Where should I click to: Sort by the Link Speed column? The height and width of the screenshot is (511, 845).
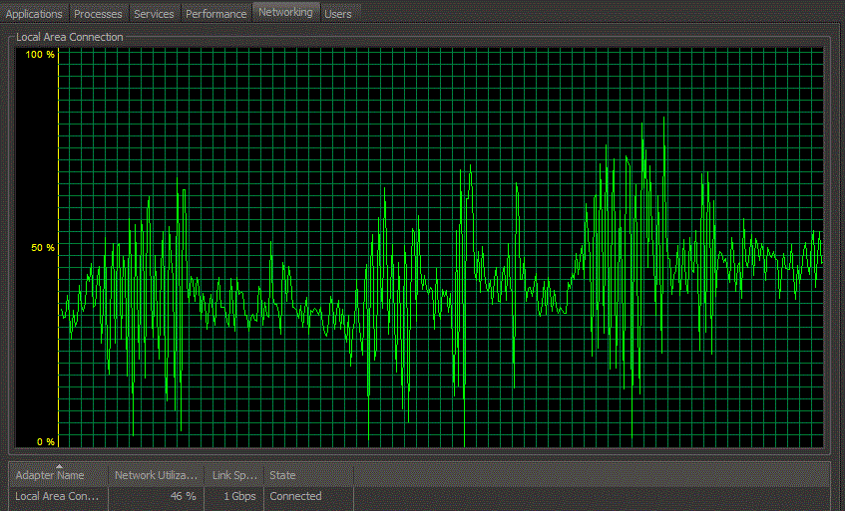pyautogui.click(x=234, y=476)
